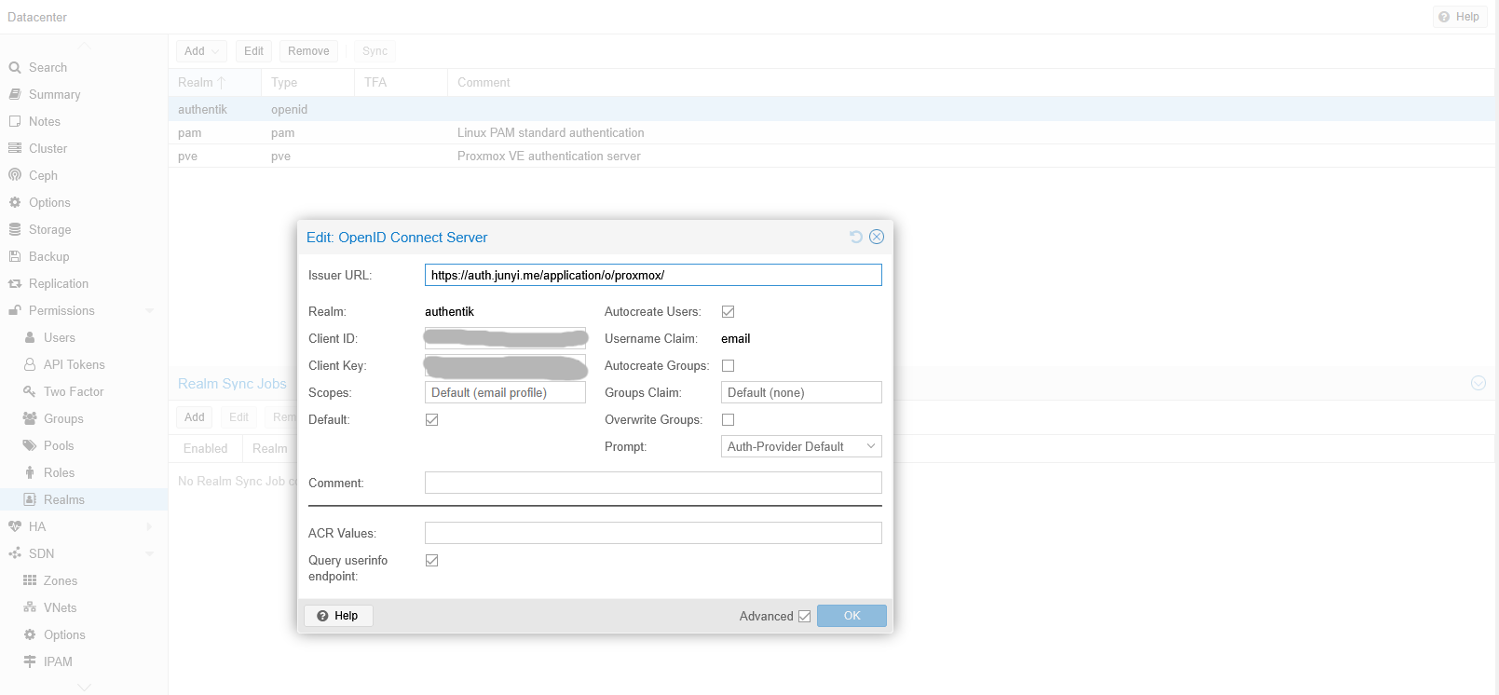Image resolution: width=1499 pixels, height=695 pixels.
Task: Sort by the Comment column header
Action: [x=971, y=82]
